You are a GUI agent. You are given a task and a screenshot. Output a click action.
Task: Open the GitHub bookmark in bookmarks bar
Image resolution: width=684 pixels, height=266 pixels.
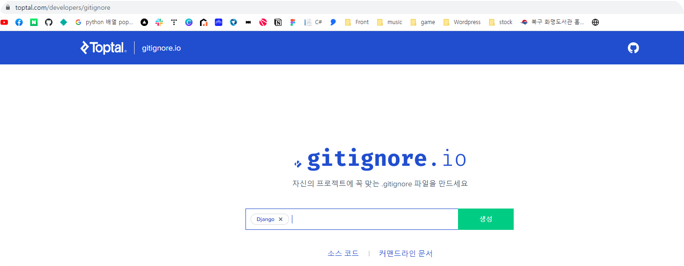[49, 22]
